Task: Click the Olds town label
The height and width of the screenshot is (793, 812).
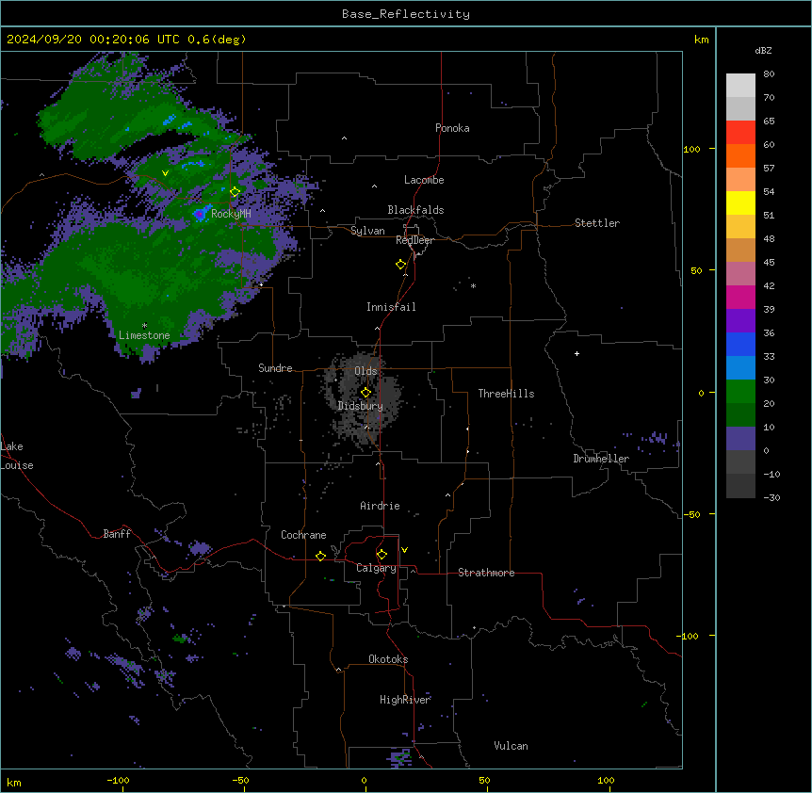Action: pos(365,371)
